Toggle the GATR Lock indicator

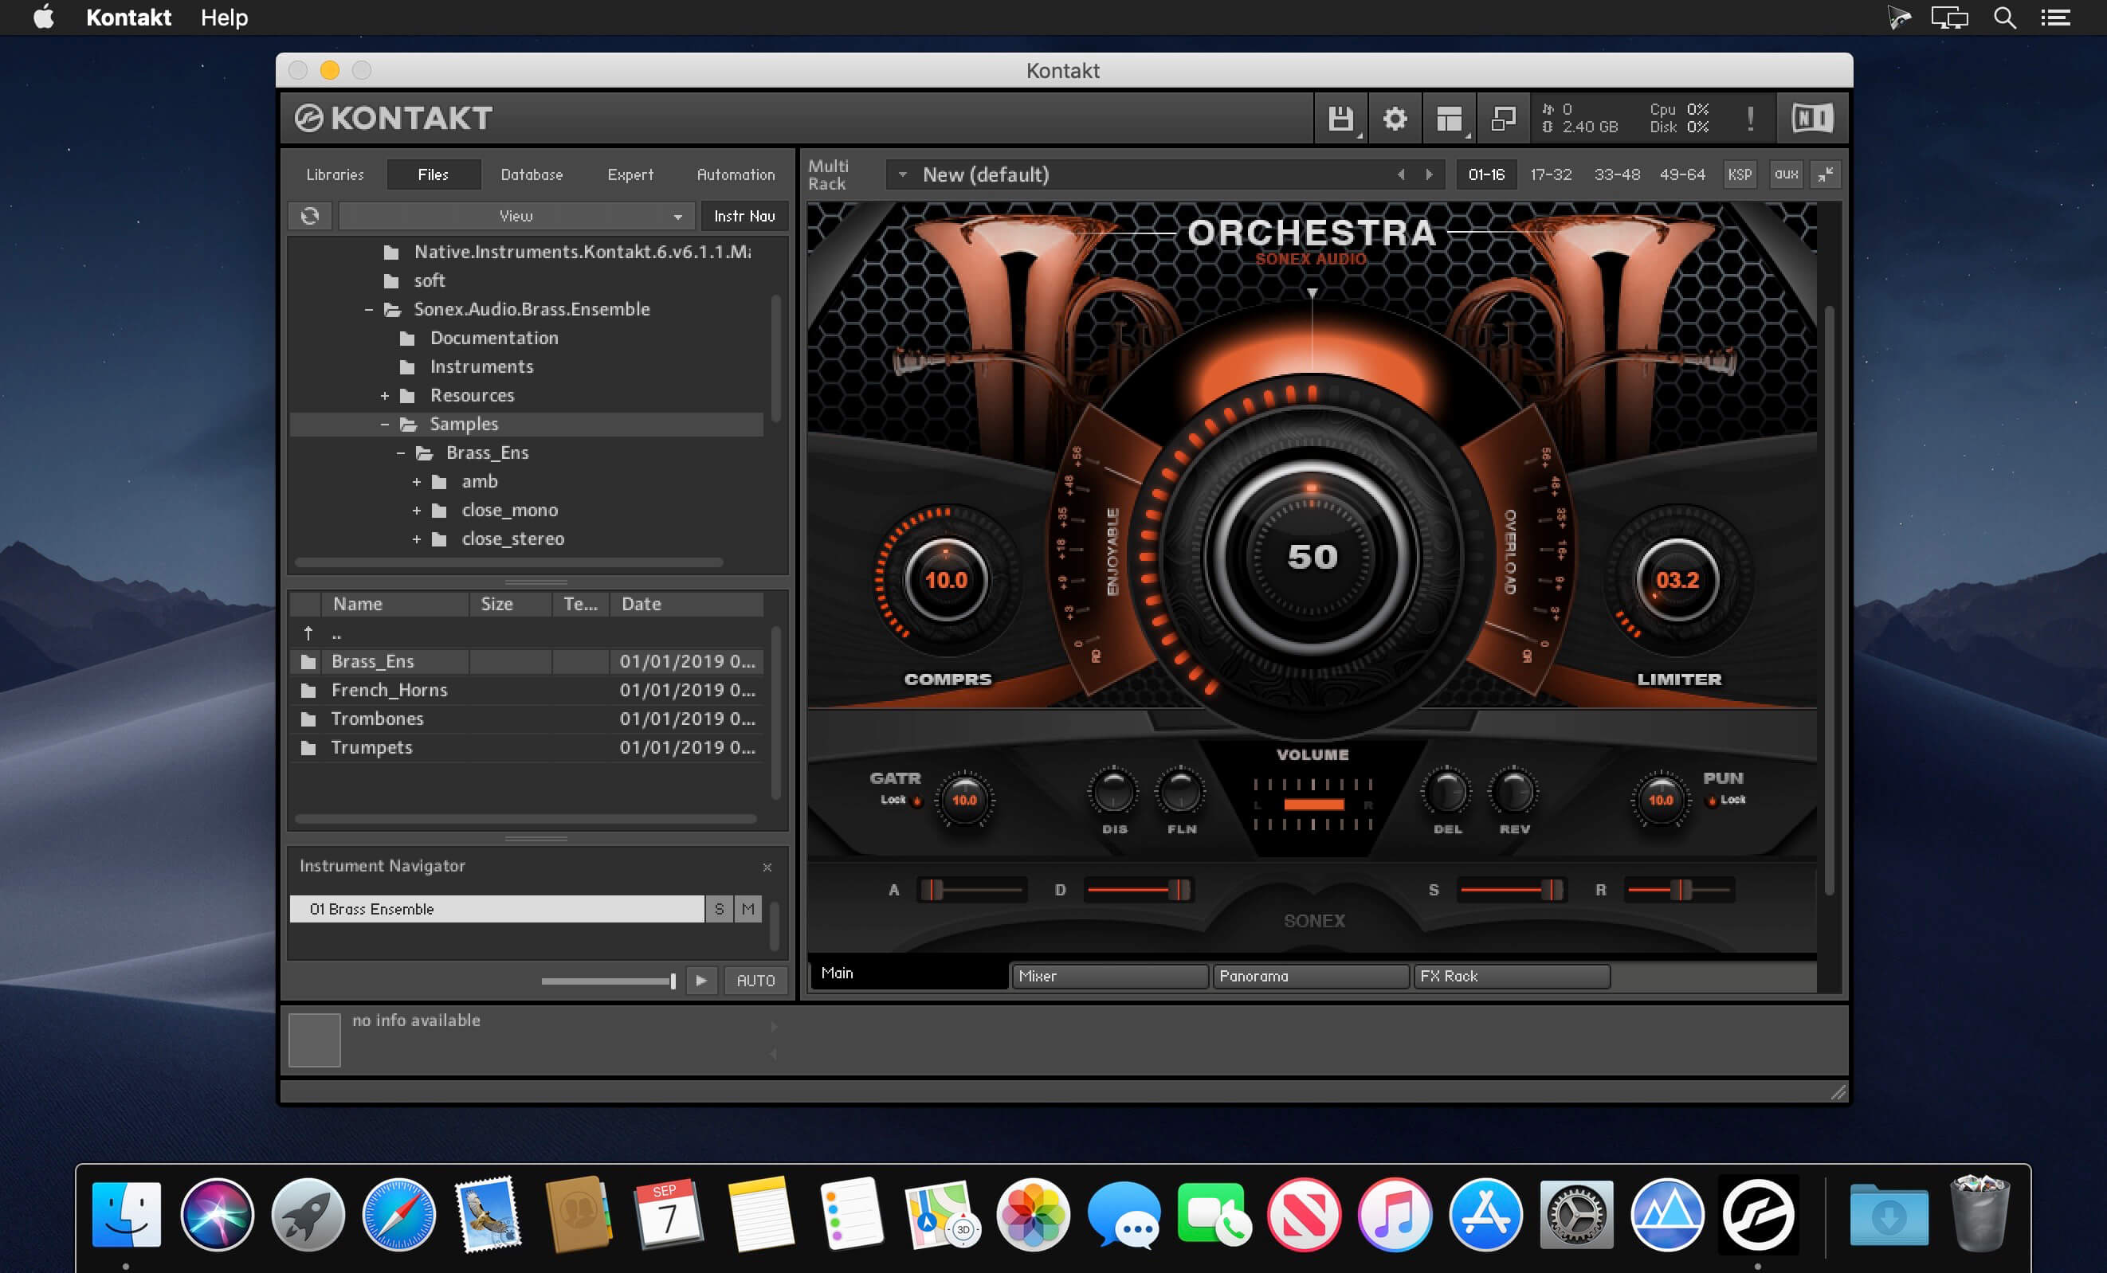coord(916,801)
